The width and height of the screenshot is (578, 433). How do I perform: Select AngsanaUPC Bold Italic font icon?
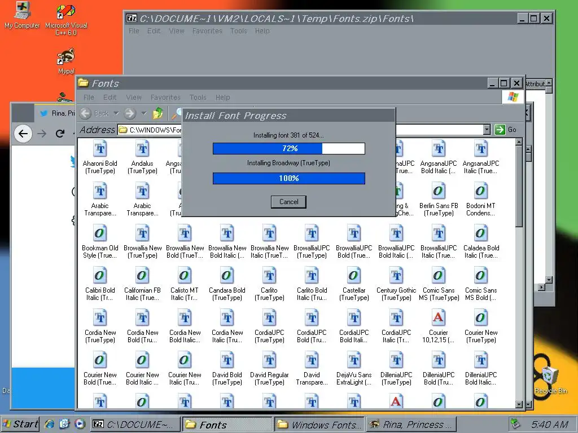[439, 149]
